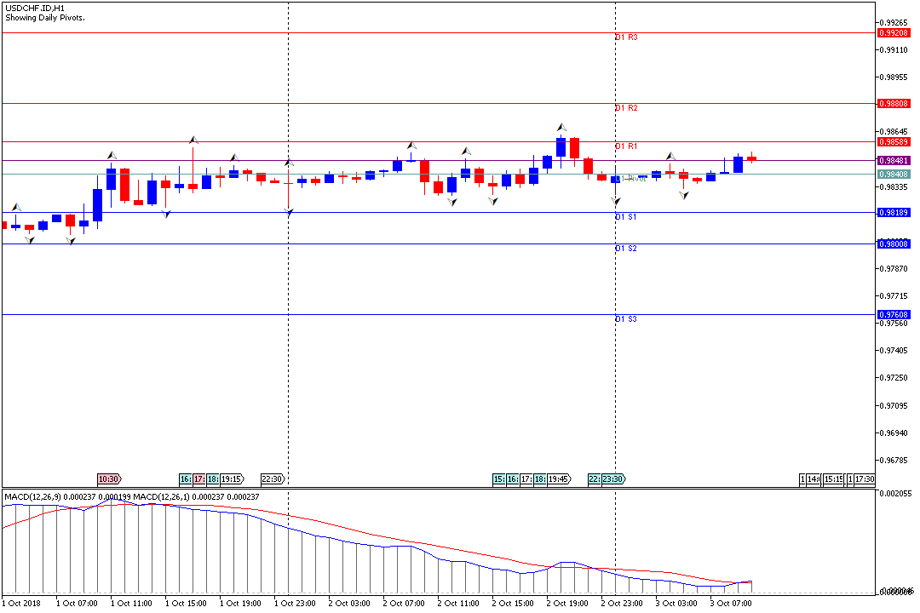The image size is (920, 613).
Task: Click the 17:30 event marker
Action: (865, 479)
